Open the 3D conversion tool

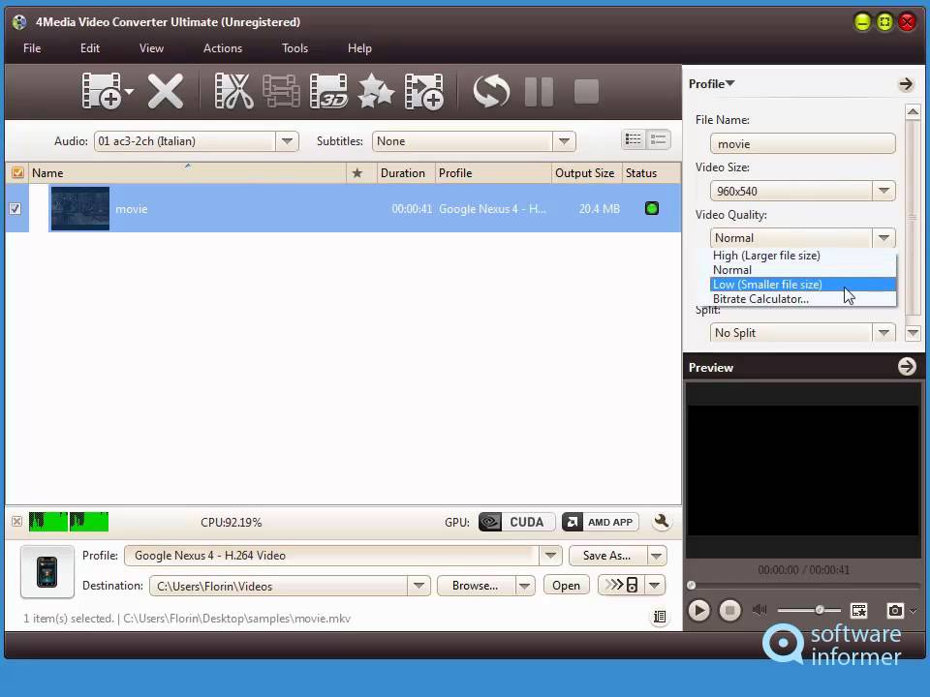pos(328,91)
